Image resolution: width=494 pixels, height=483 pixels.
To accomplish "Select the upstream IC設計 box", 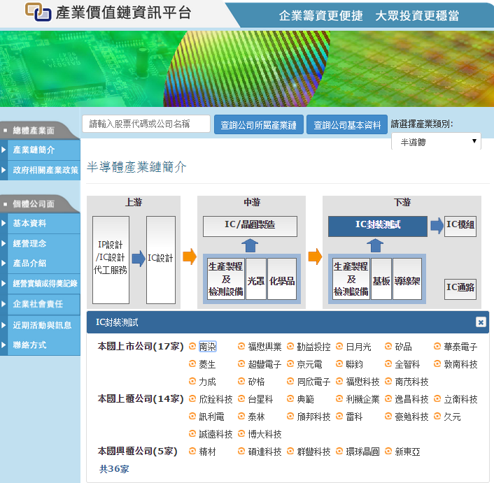I will (x=161, y=259).
